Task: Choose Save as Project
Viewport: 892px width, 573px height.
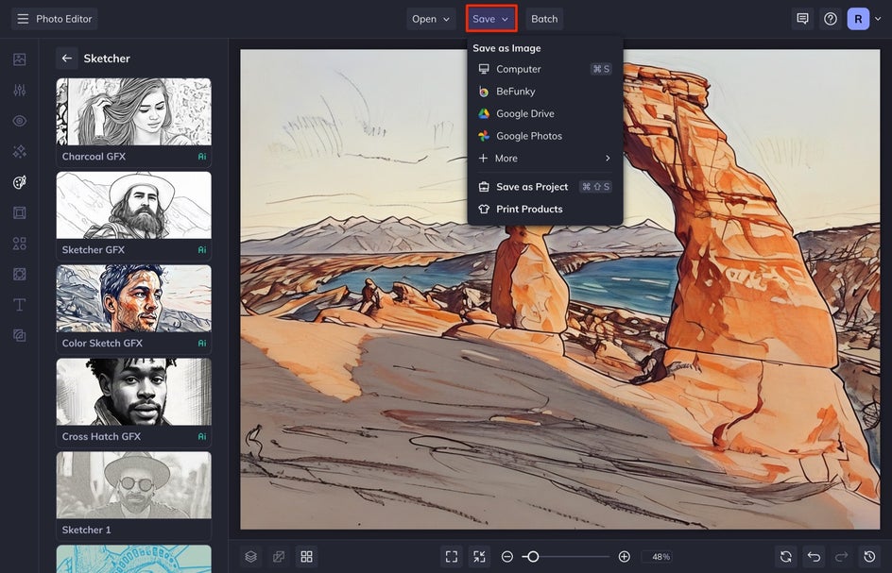Action: point(545,187)
